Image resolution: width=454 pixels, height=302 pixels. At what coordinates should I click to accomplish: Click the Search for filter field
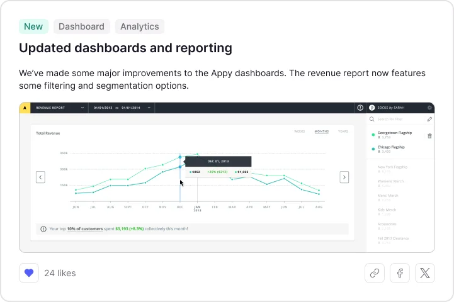coord(397,119)
